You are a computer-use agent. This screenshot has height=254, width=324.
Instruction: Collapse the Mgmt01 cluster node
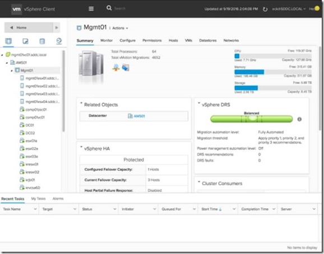[12, 70]
